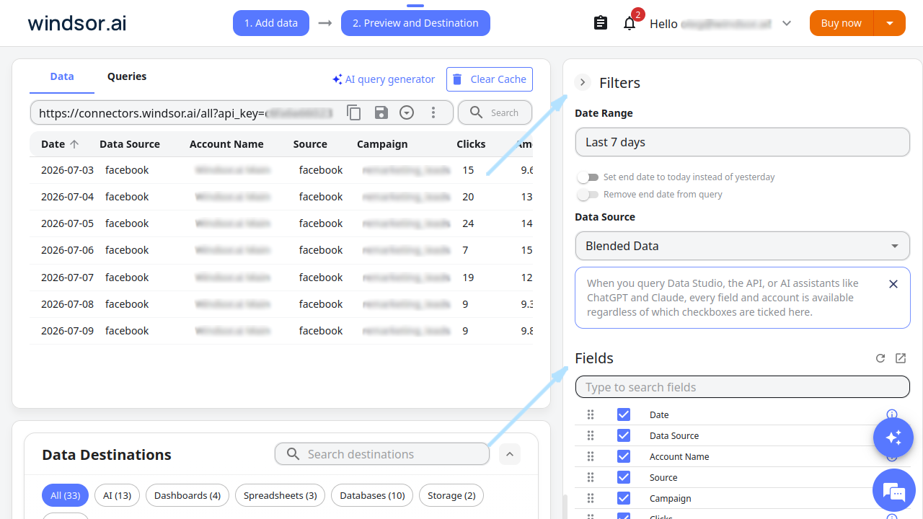Go to step 1. Add data
Screen dimensions: 923x519
tap(271, 23)
